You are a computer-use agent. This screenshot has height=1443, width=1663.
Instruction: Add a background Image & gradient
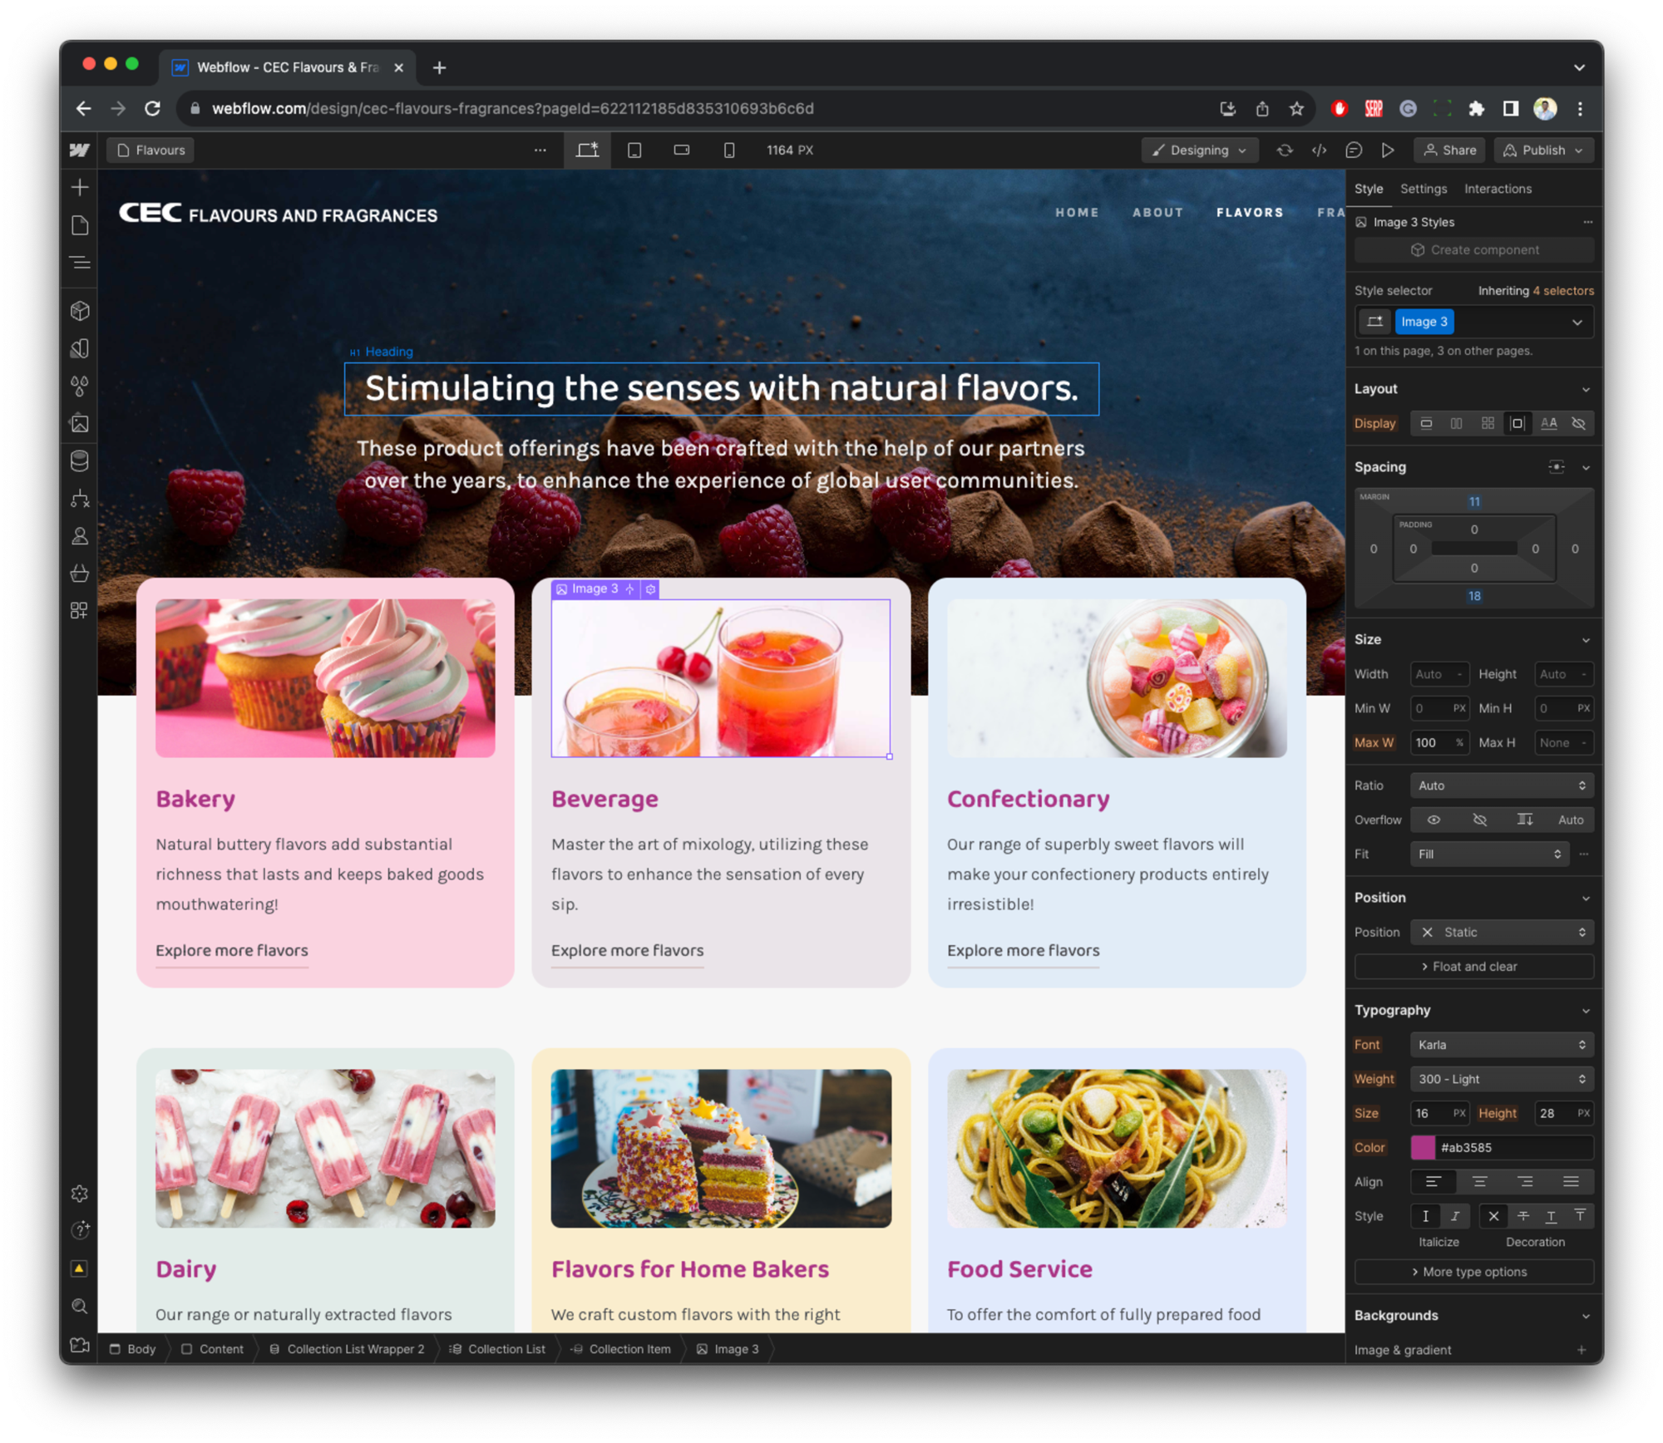coord(1582,1351)
